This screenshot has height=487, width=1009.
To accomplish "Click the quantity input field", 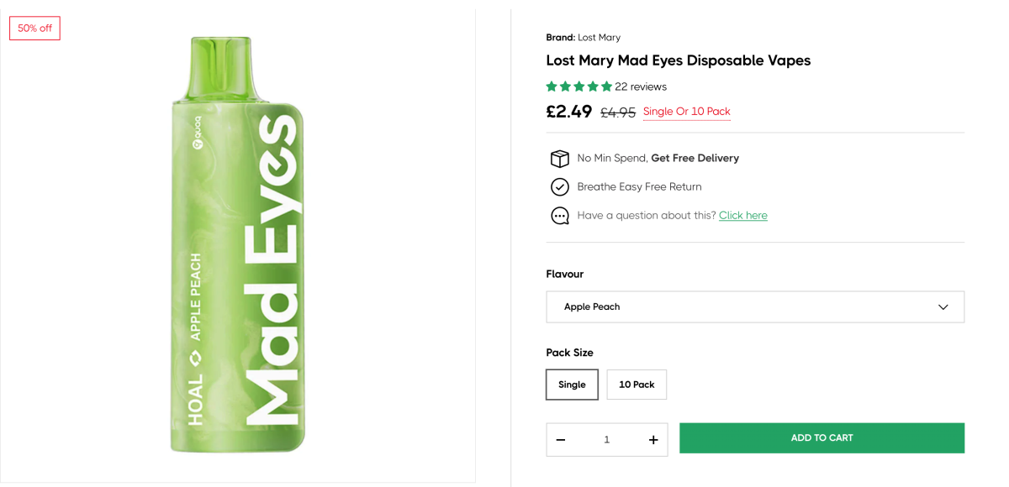I will tap(606, 440).
